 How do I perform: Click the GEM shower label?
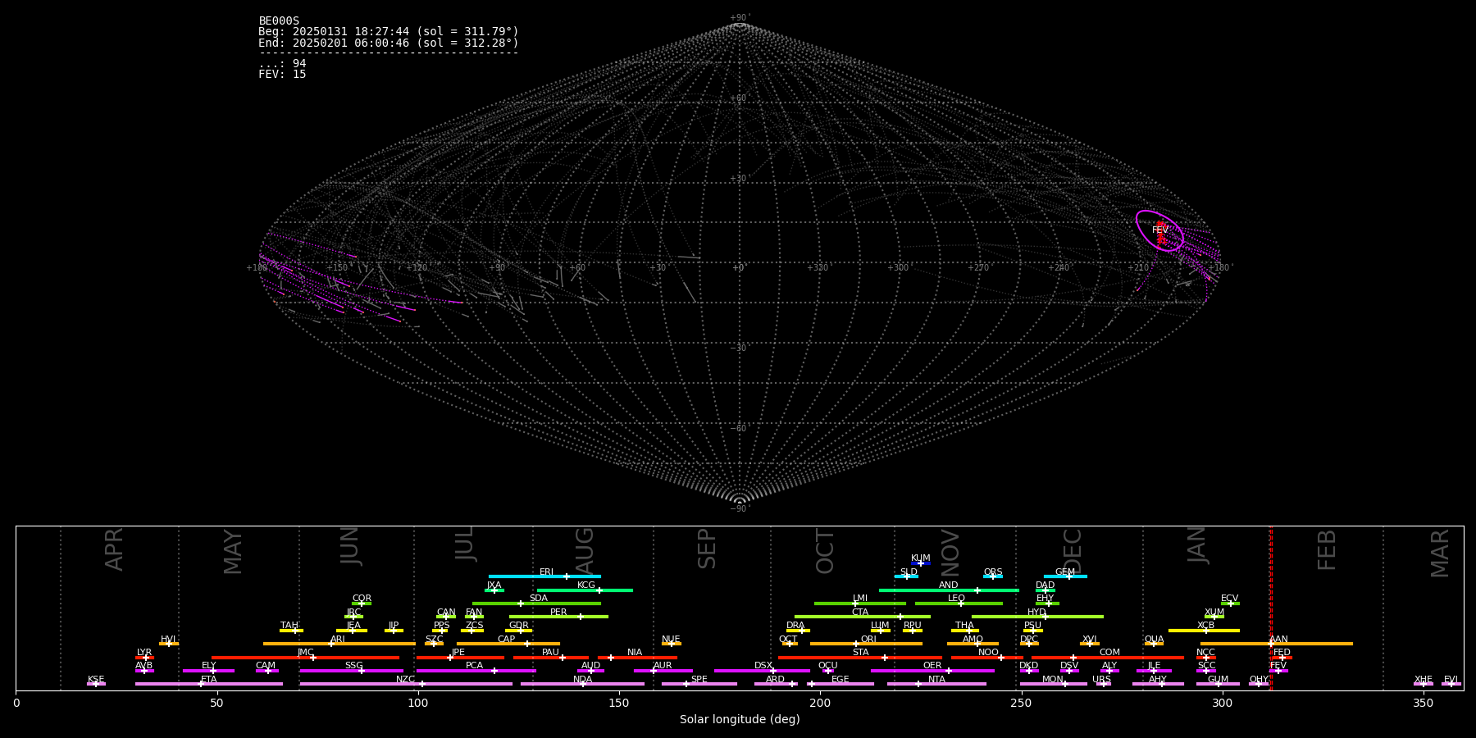[1065, 572]
